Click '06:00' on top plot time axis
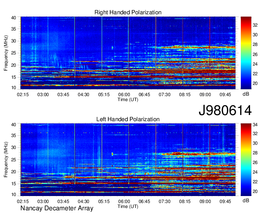 (x=124, y=95)
